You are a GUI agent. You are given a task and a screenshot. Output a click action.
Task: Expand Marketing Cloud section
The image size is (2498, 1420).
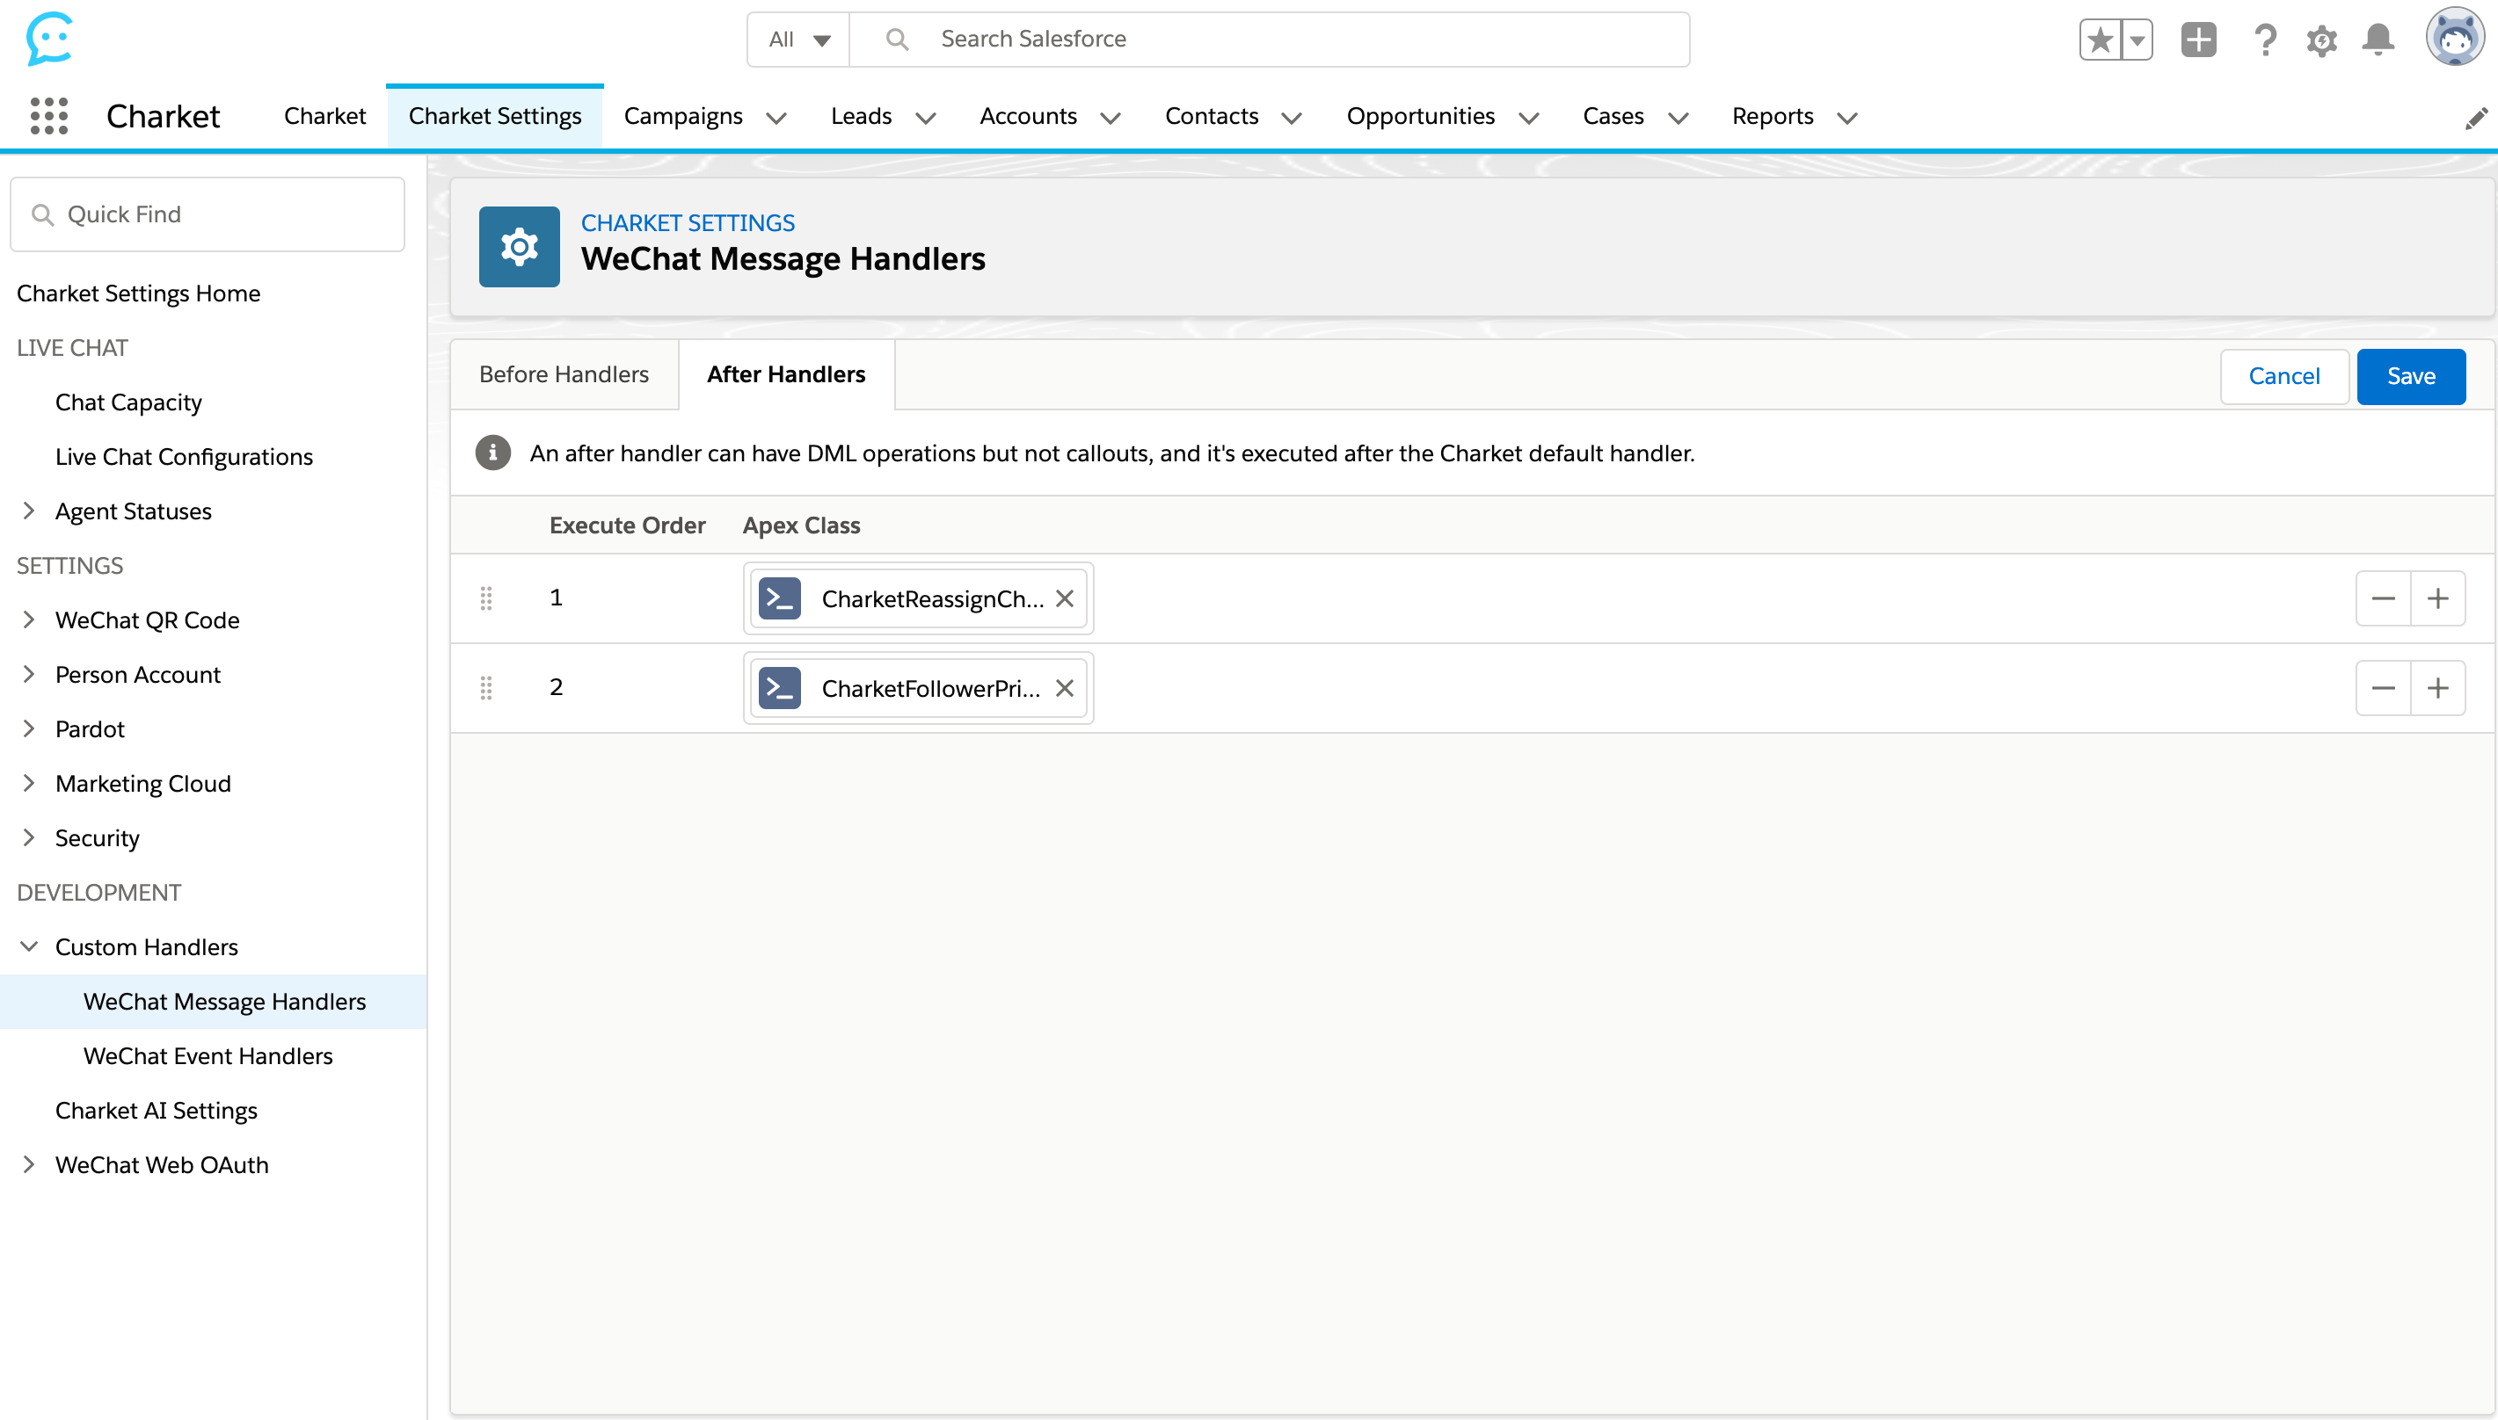coord(29,783)
